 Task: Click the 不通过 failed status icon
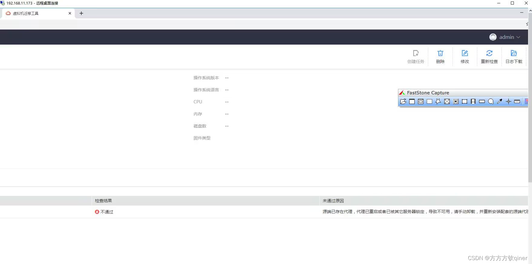(x=97, y=212)
